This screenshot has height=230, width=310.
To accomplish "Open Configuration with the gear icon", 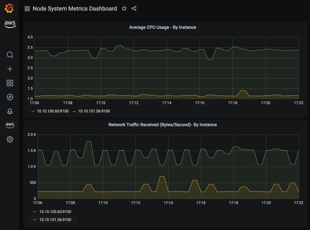I will (x=10, y=139).
